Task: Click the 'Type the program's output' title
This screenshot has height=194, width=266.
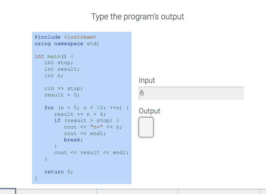Action: click(137, 16)
